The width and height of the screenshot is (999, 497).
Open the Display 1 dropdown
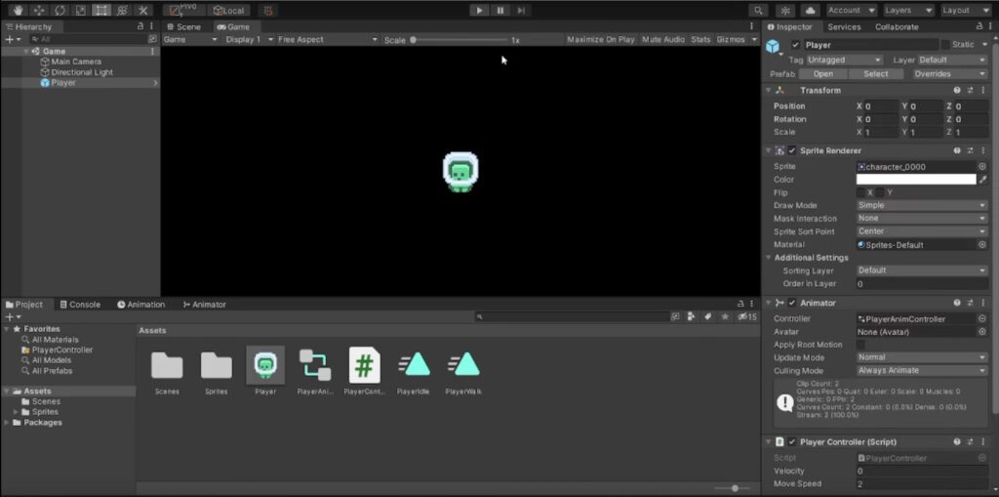click(x=249, y=40)
